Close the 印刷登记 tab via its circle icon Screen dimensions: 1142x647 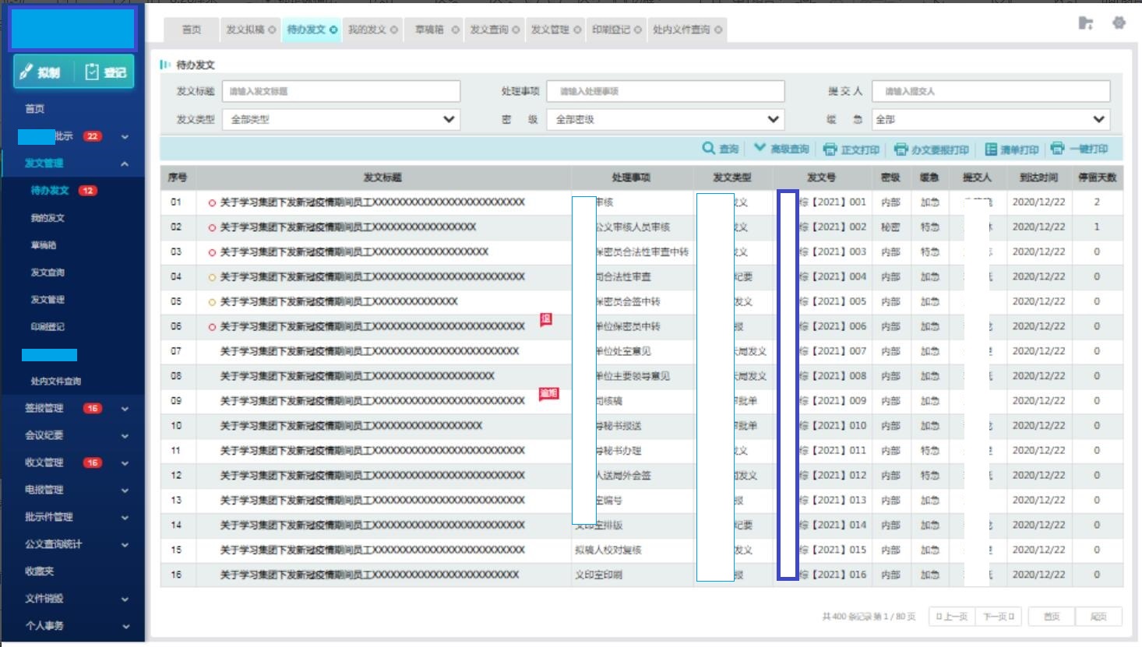coord(638,30)
